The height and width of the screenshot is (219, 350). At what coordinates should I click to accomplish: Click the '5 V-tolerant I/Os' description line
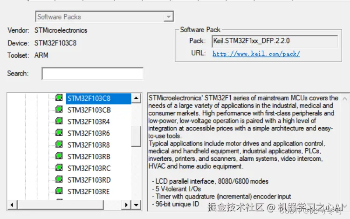[176, 189]
